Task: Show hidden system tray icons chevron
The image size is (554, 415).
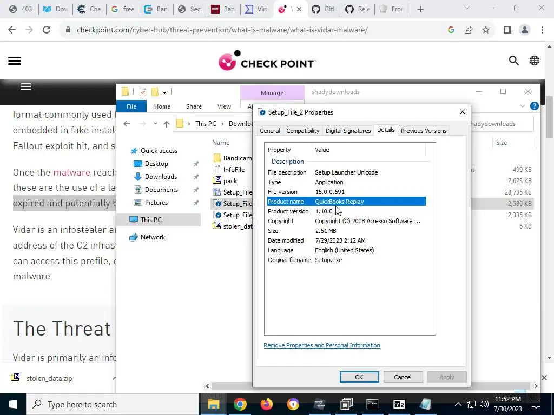Action: [458, 404]
